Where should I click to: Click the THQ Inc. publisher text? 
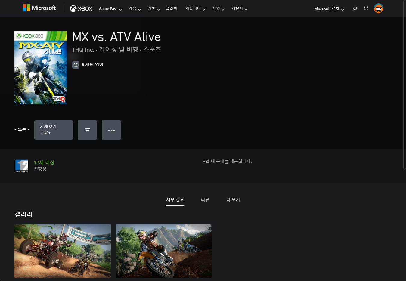(83, 50)
